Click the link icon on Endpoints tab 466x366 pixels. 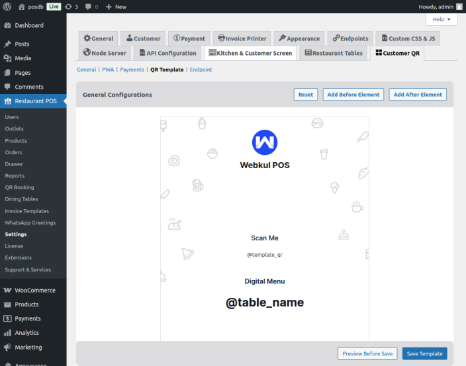point(336,38)
